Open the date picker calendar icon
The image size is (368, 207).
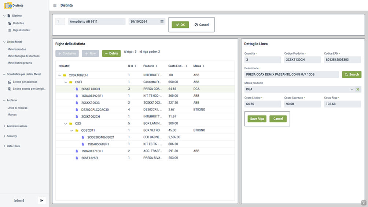coord(162,21)
